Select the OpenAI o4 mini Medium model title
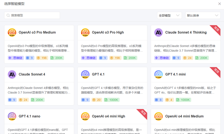The height and width of the screenshot is (134, 224). (x=184, y=116)
